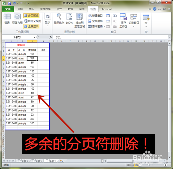This screenshot has width=173, height=169.
Task: Open the Name Box dropdown arrow
Action: [x=34, y=37]
